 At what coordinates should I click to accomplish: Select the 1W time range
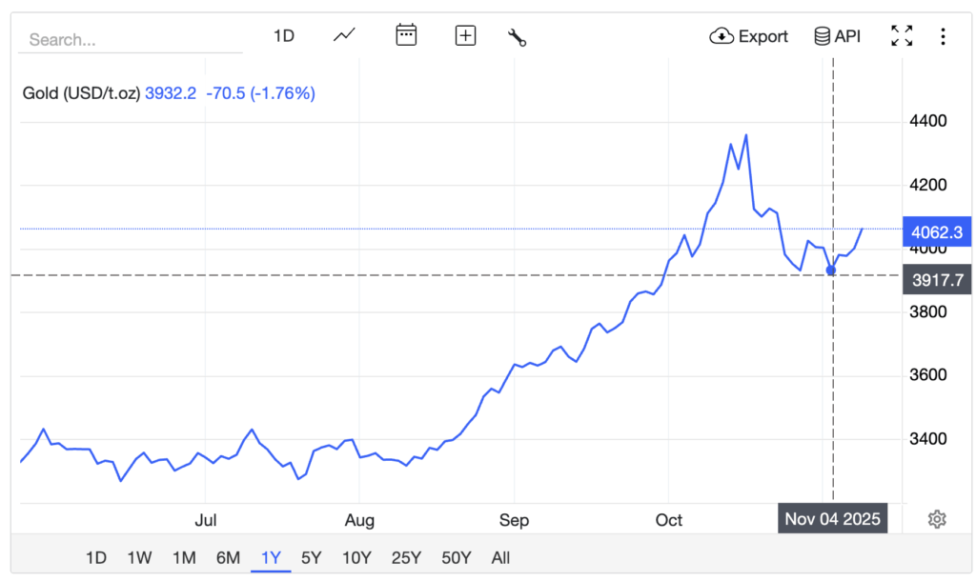pos(139,558)
